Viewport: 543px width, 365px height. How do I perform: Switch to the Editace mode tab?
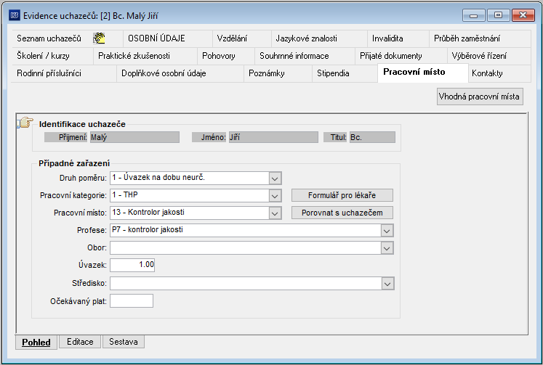(x=80, y=342)
